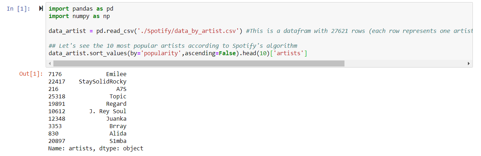Click the 'Emilee' output row
481x156 pixels.
coord(116,74)
